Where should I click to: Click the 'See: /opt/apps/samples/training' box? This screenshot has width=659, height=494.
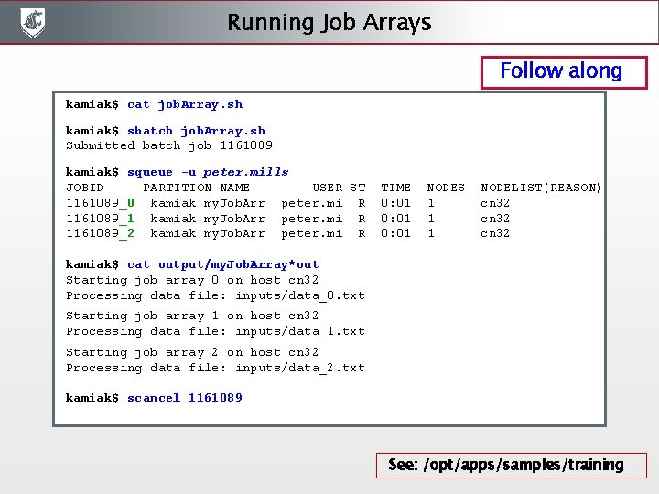[x=511, y=466]
